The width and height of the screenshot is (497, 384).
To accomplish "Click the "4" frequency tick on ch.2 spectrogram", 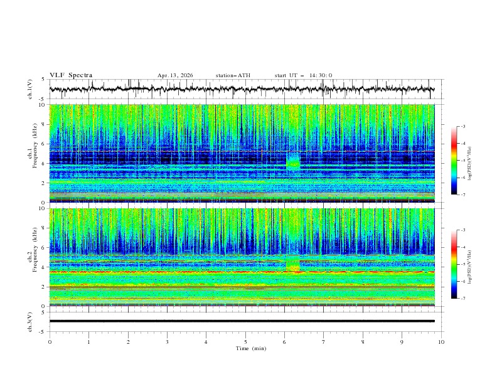I will [44, 267].
